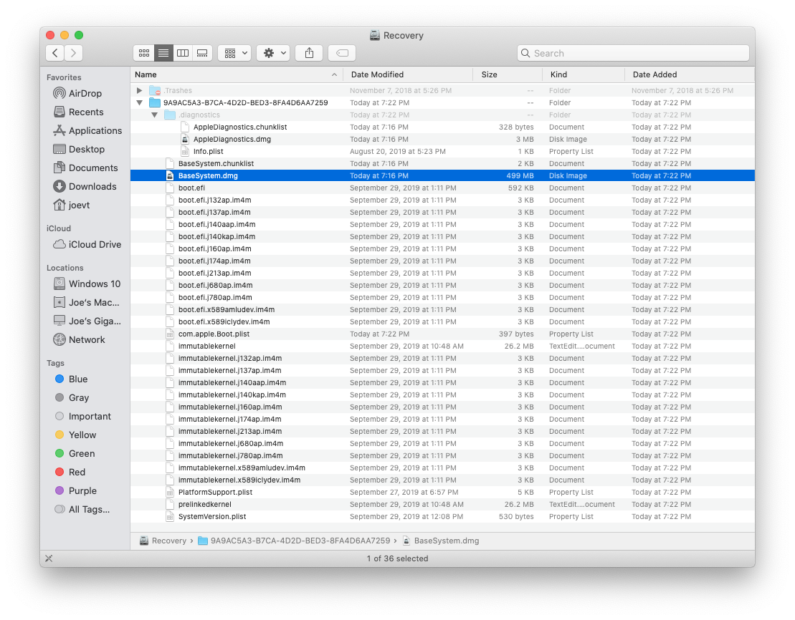Image resolution: width=795 pixels, height=620 pixels.
Task: Switch to gallery view in toolbar
Action: (x=201, y=53)
